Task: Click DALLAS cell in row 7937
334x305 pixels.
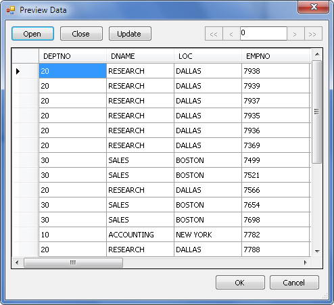Action: [208, 101]
